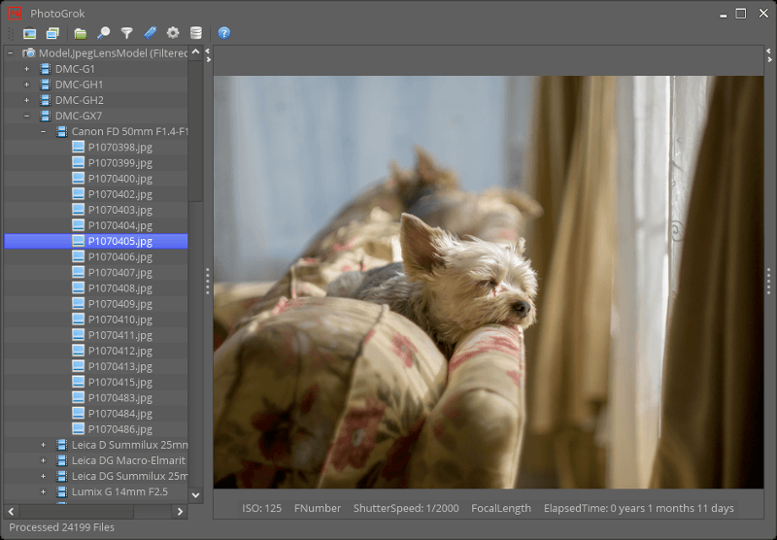The width and height of the screenshot is (777, 540).
Task: Click the blue tag icon
Action: 151,33
